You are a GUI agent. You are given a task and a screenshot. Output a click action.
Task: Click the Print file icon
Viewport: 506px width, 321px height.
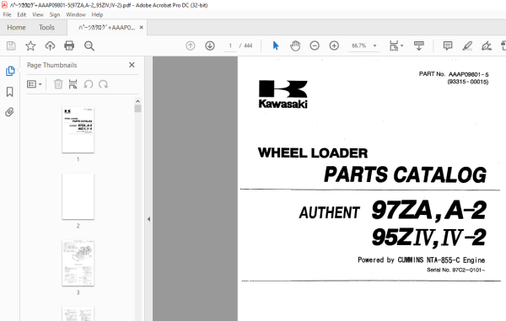(69, 45)
